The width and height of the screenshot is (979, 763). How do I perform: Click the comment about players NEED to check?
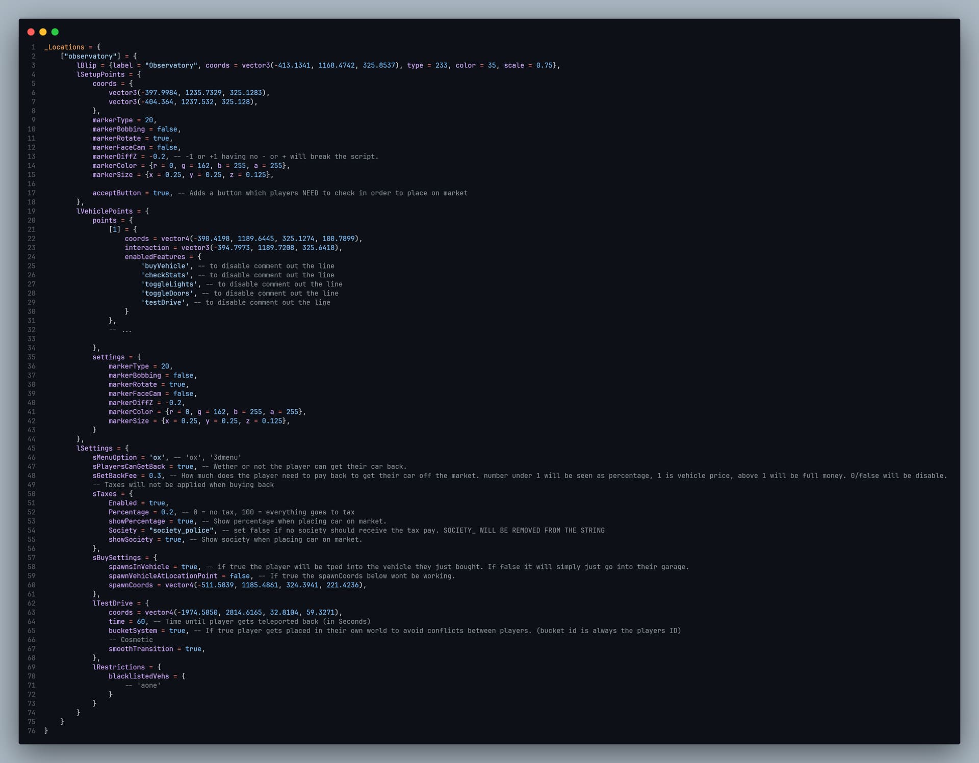click(323, 193)
